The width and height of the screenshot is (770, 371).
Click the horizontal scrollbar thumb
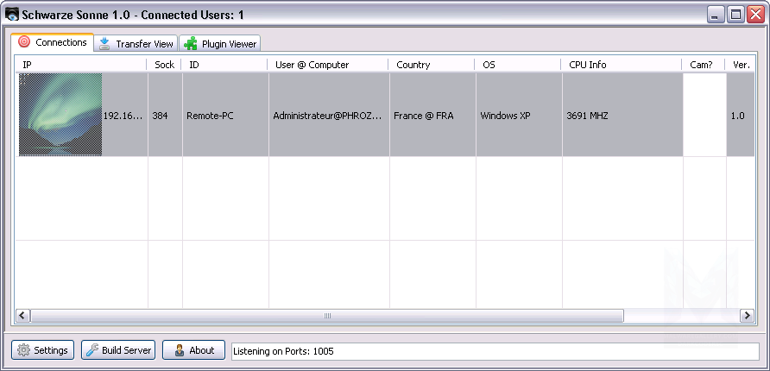327,317
